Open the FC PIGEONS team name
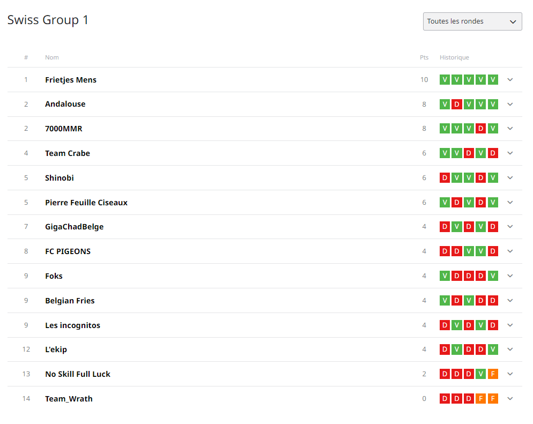The width and height of the screenshot is (533, 424). pyautogui.click(x=68, y=251)
